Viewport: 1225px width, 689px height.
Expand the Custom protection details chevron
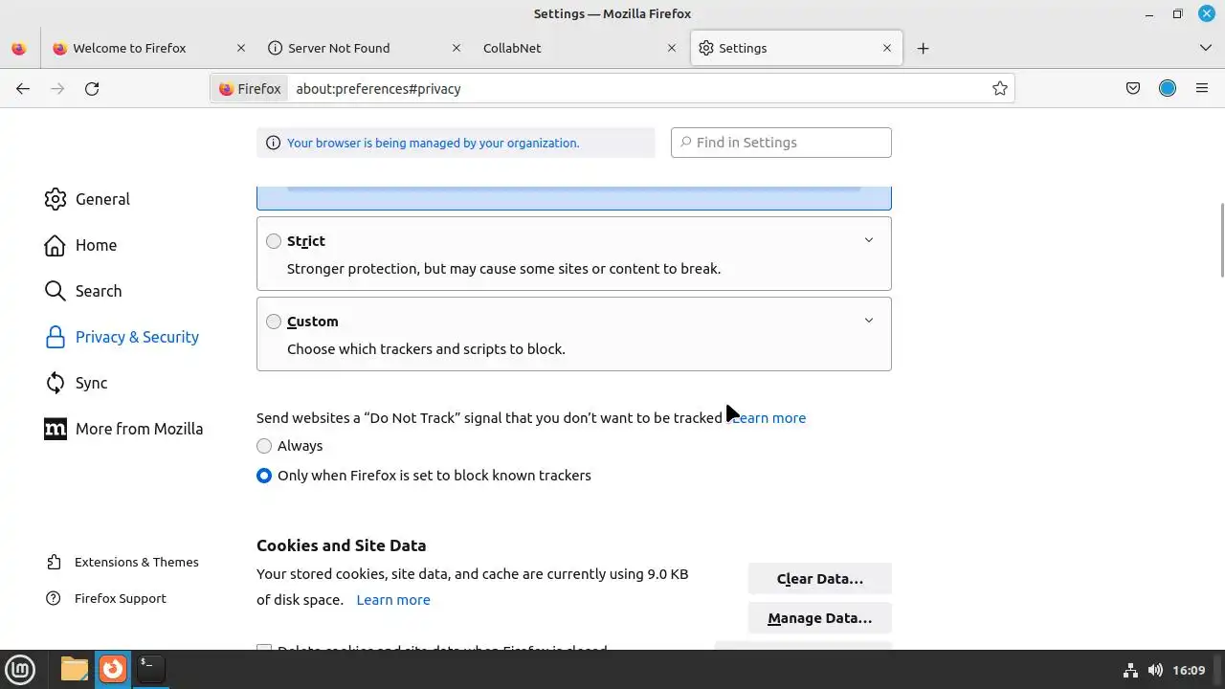(869, 321)
